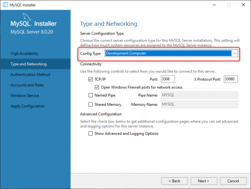251x189 pixels.
Task: Check Show Advanced and Logging Options
Action: coord(91,134)
